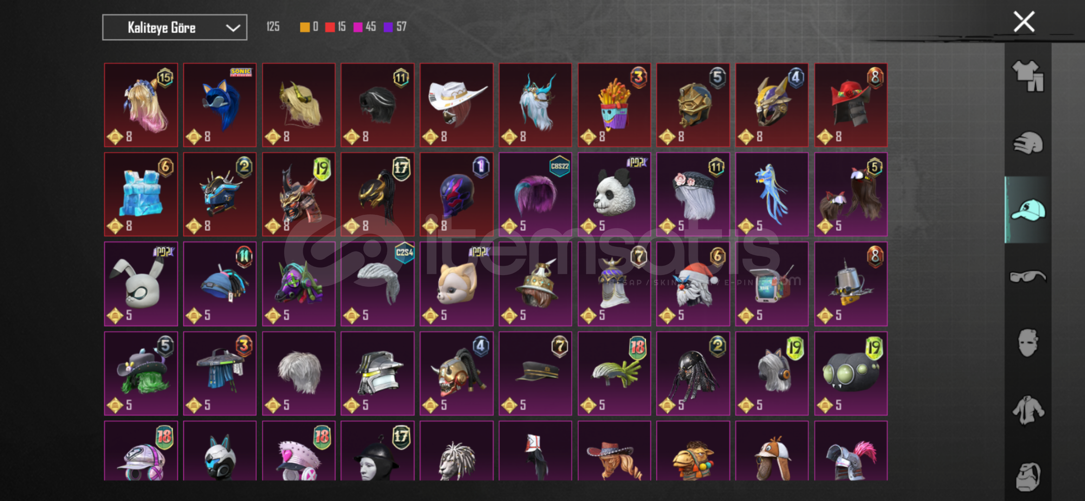The image size is (1085, 501).
Task: Pick the Santa hat bearded mask item
Action: pos(693,284)
